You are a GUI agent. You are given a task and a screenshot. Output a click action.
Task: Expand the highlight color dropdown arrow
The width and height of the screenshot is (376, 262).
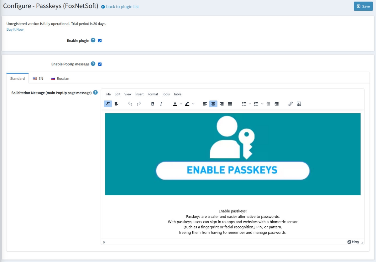pyautogui.click(x=193, y=104)
